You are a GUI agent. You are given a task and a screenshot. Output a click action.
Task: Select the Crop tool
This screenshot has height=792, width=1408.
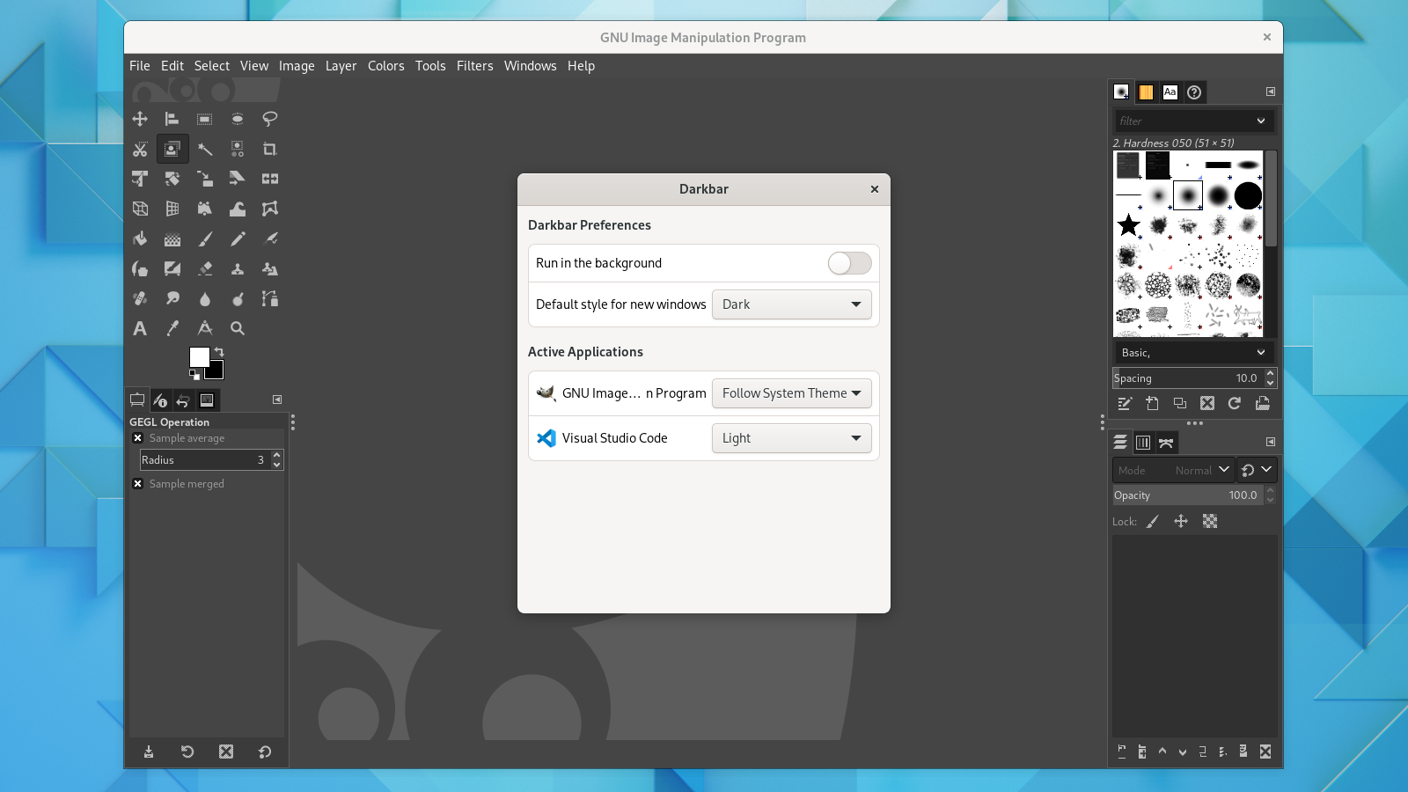269,149
